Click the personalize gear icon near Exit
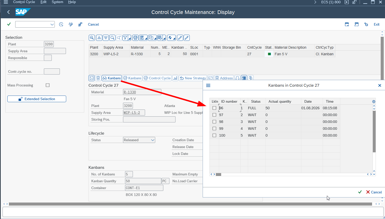 point(366,24)
